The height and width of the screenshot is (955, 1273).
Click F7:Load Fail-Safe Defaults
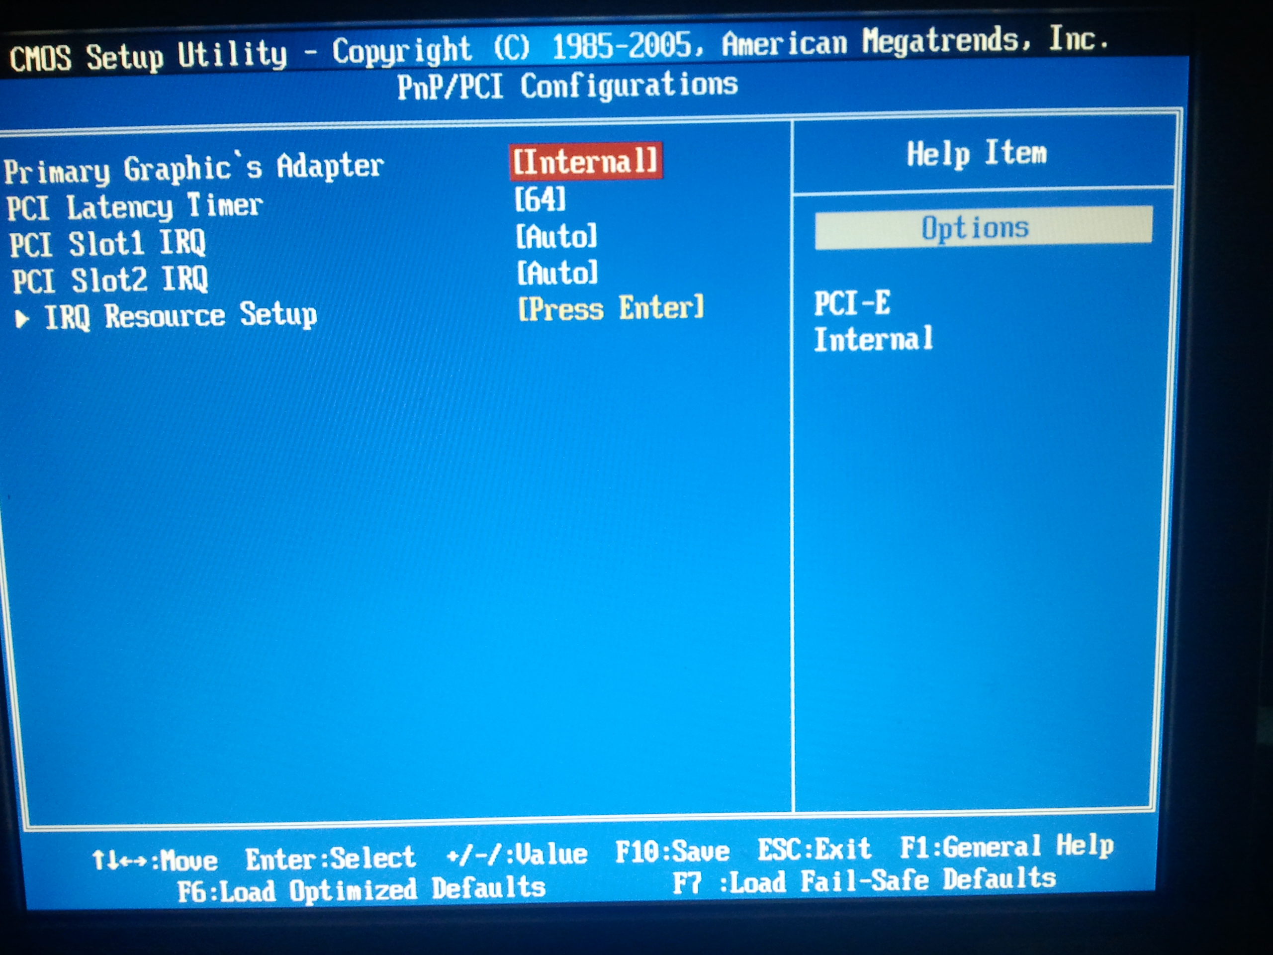pyautogui.click(x=864, y=881)
